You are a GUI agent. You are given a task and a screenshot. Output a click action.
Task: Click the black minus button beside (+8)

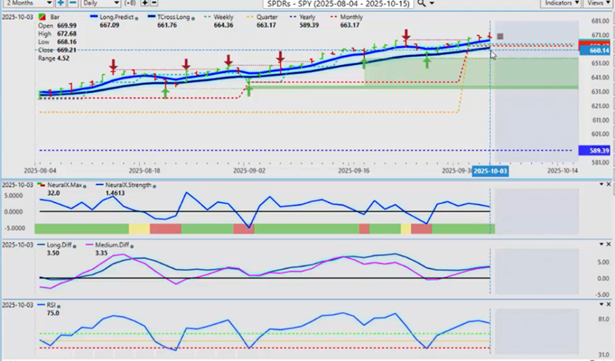coord(154,3)
